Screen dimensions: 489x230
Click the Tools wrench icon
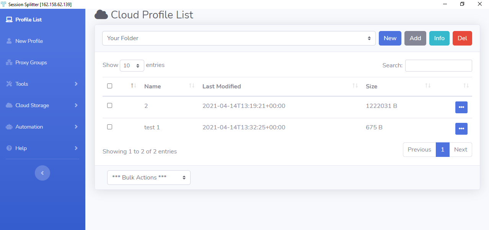pos(9,84)
